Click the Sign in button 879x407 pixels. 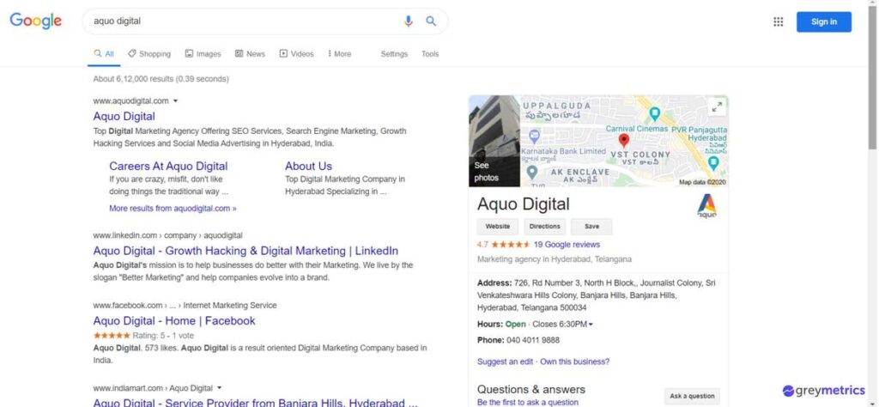pos(823,21)
